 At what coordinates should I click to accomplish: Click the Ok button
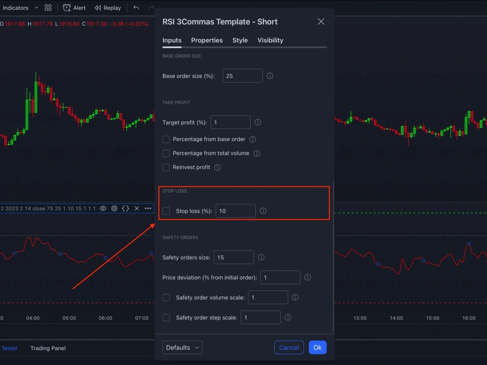pos(318,347)
